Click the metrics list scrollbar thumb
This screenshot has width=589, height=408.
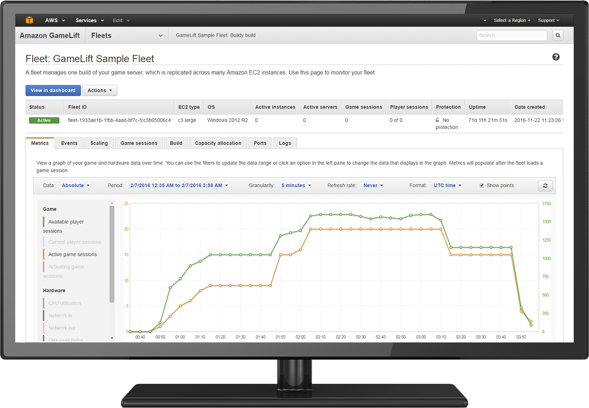point(112,254)
